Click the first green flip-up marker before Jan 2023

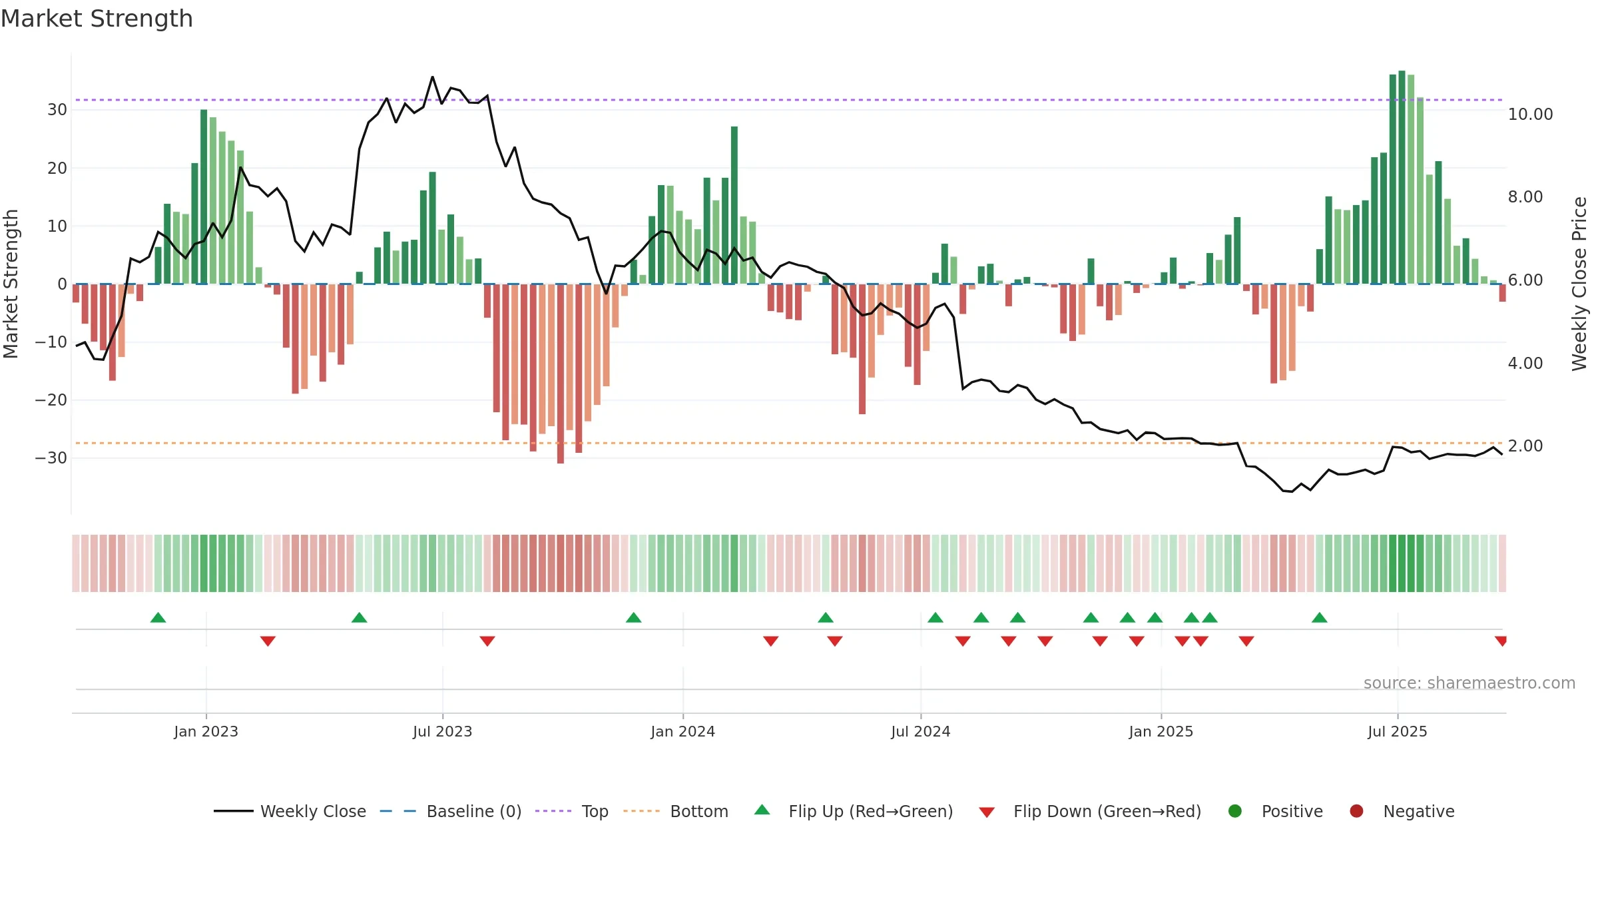click(x=158, y=617)
